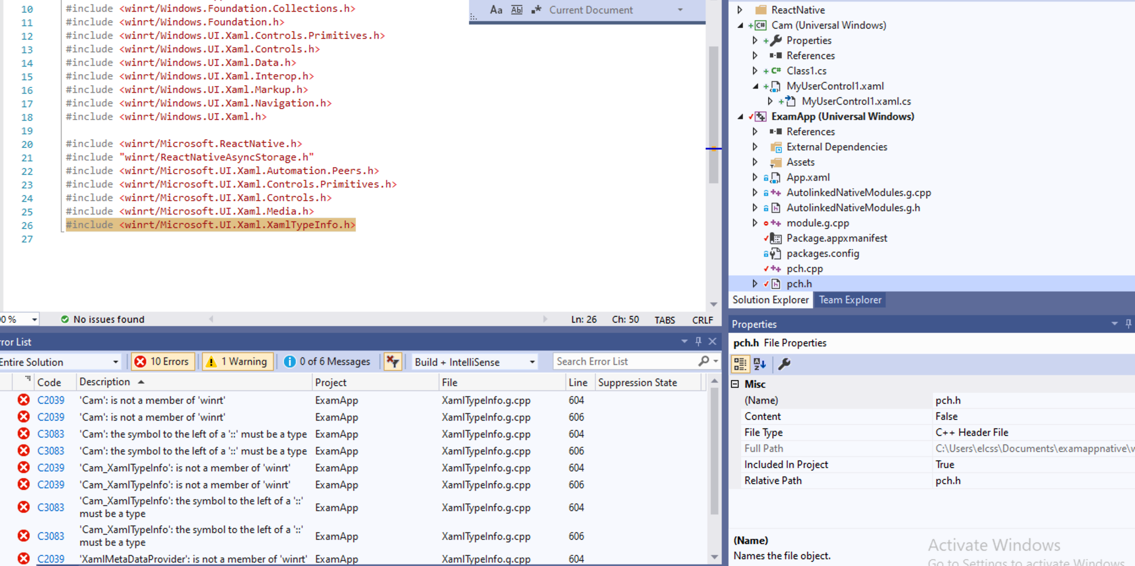Toggle the 0 of 6 Messages filter
This screenshot has height=566, width=1135.
pyautogui.click(x=328, y=361)
